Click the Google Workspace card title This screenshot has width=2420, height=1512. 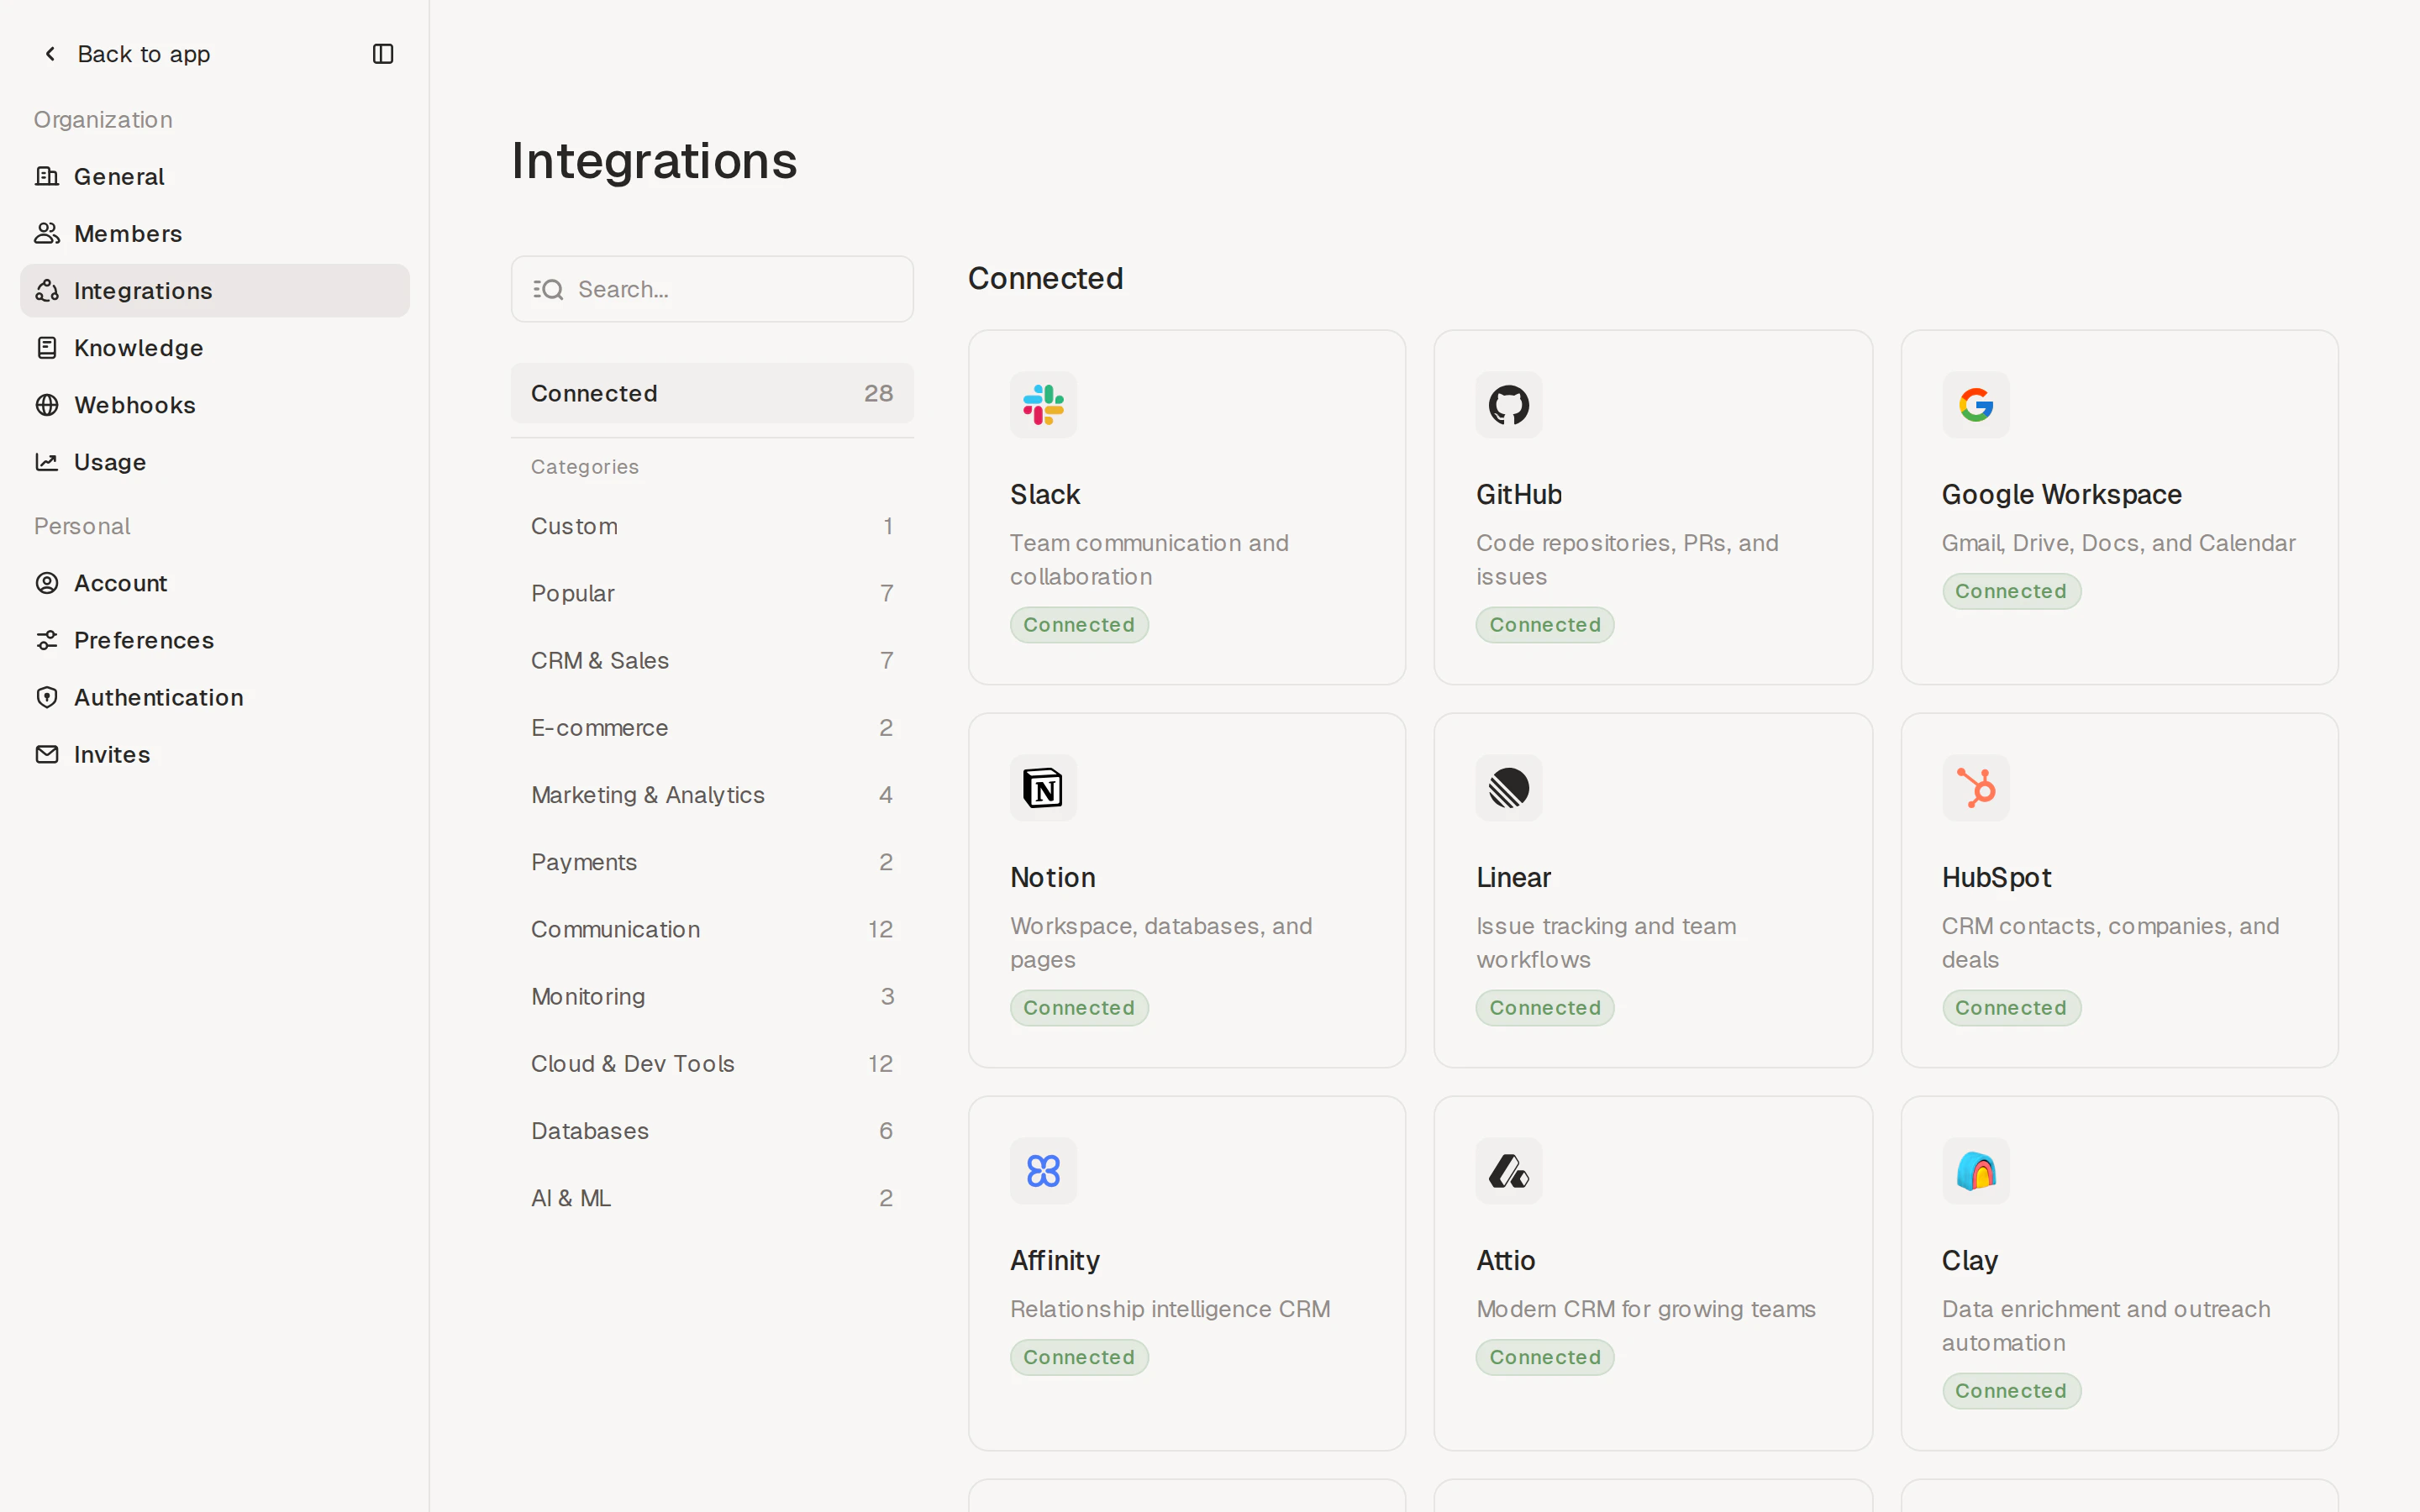(2061, 494)
